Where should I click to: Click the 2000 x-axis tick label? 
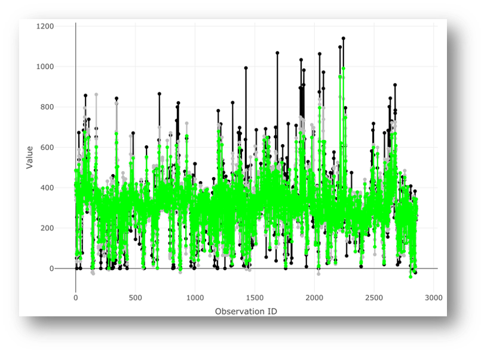[314, 298]
